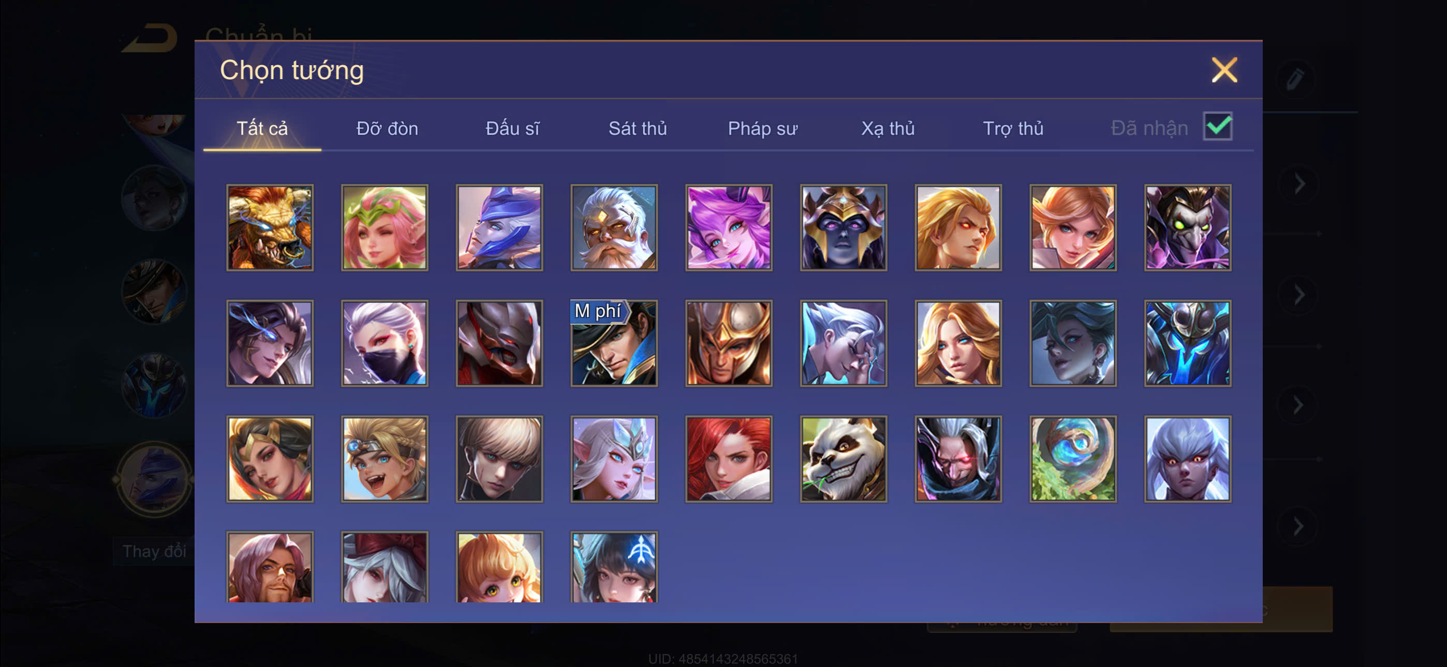Screen dimensions: 1447x667
Task: Show the 'Pháp sư' hero category
Action: tap(762, 129)
